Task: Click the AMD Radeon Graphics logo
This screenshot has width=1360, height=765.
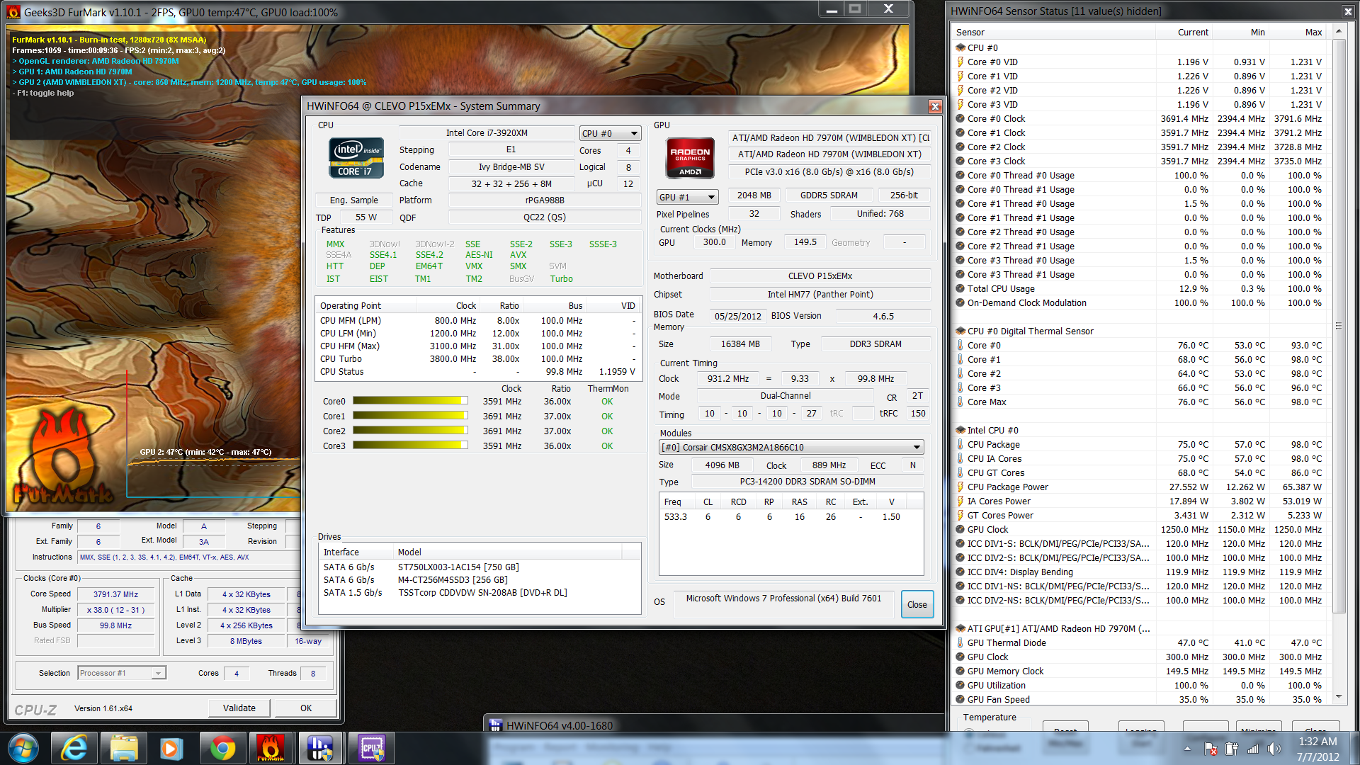Action: coord(690,158)
